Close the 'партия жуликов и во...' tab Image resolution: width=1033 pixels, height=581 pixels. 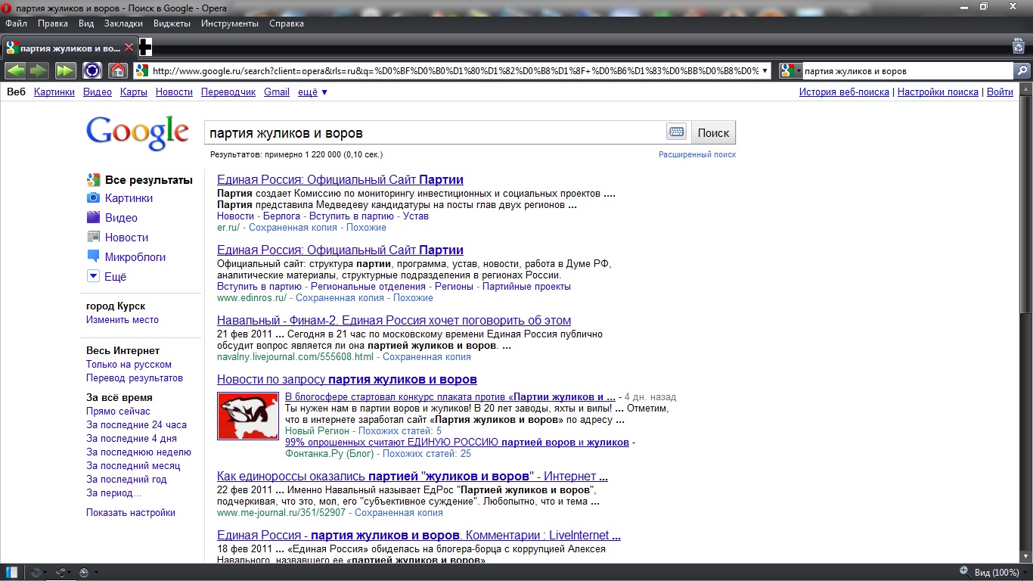129,48
